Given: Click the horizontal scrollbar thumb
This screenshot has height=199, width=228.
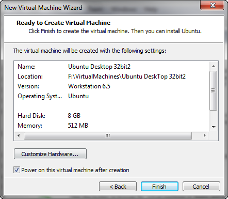Looking at the screenshot, I should coord(108,135).
